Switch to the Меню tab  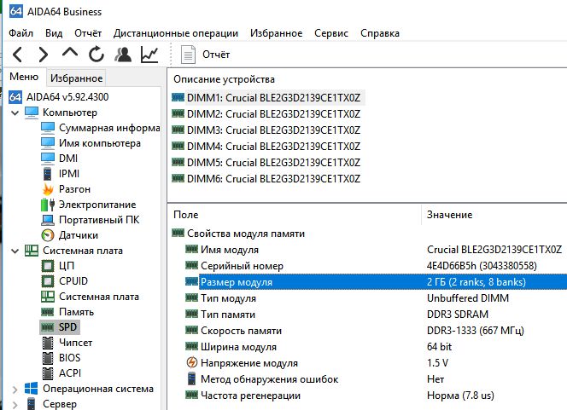click(x=24, y=77)
